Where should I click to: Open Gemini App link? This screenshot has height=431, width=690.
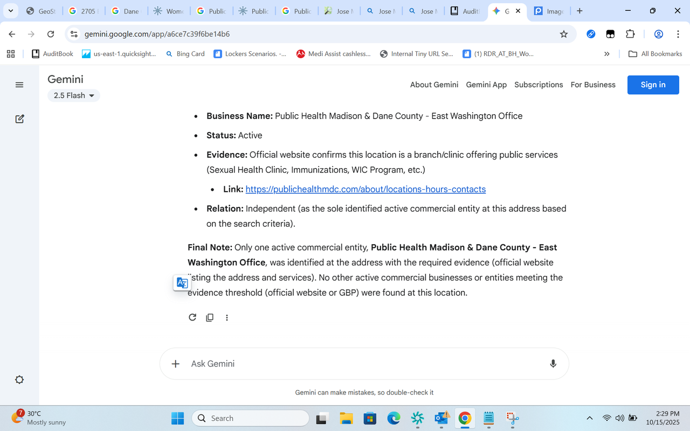pos(486,85)
